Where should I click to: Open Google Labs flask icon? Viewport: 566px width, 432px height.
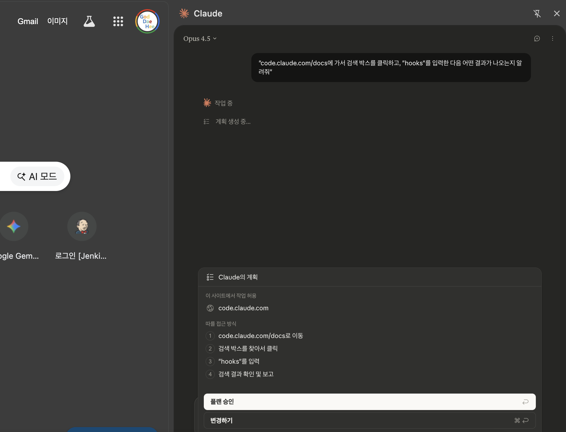89,21
